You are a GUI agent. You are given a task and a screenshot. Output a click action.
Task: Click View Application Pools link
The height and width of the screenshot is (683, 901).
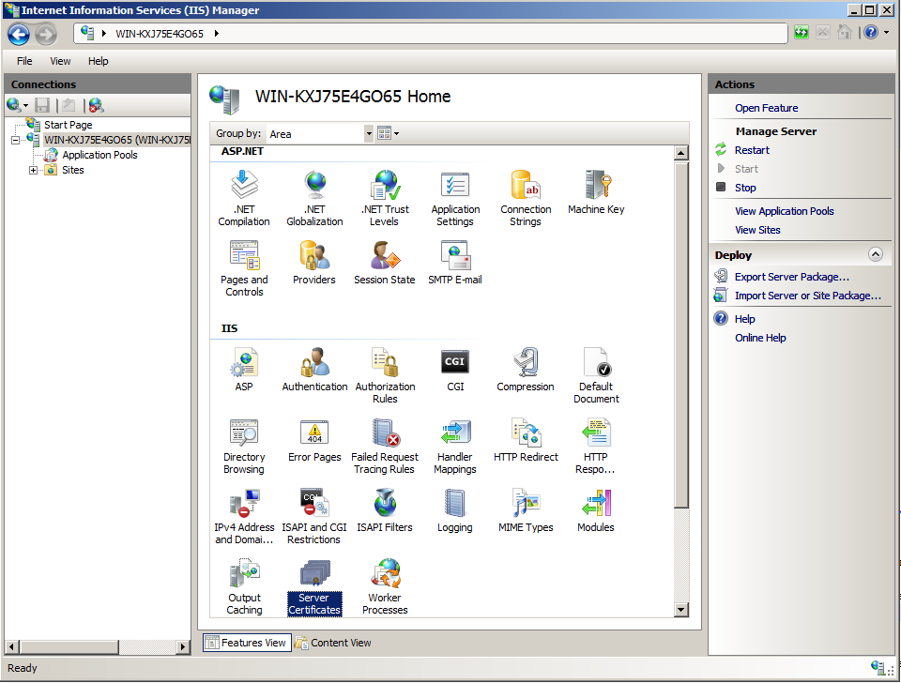[x=785, y=211]
